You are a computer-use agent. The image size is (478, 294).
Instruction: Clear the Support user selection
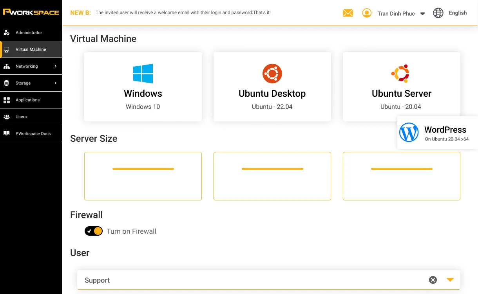click(x=433, y=280)
